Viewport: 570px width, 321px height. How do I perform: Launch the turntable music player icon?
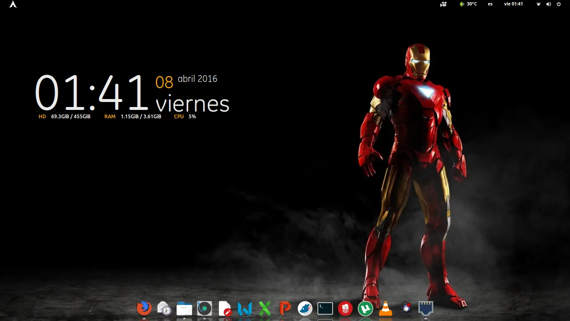click(x=205, y=308)
